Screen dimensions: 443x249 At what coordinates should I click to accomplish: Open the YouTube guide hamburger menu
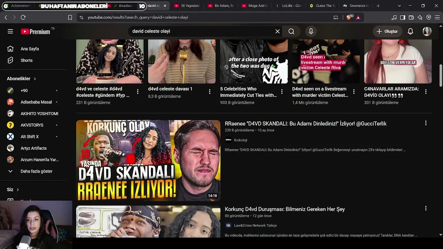tap(10, 31)
